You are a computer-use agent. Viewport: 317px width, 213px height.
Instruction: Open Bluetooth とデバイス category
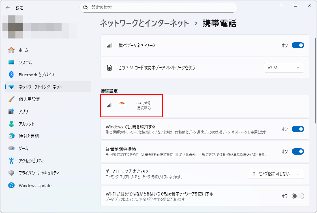pyautogui.click(x=48, y=75)
